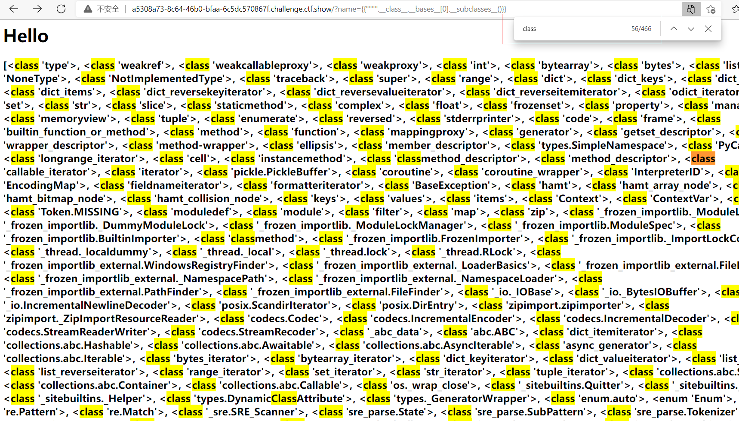The image size is (739, 421).
Task: Jump to the next search match
Action: 691,29
